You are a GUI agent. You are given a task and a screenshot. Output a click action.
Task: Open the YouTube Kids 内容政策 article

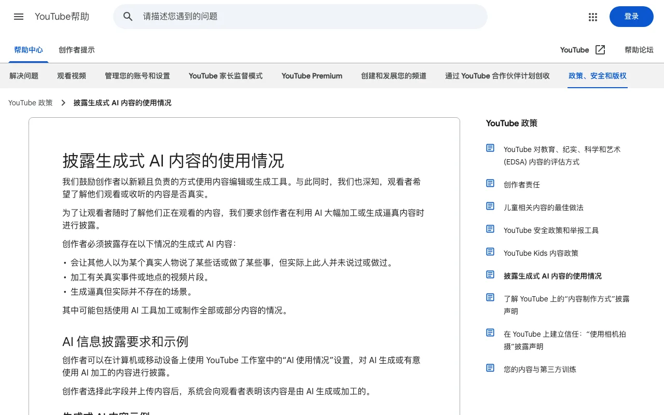[x=541, y=253]
